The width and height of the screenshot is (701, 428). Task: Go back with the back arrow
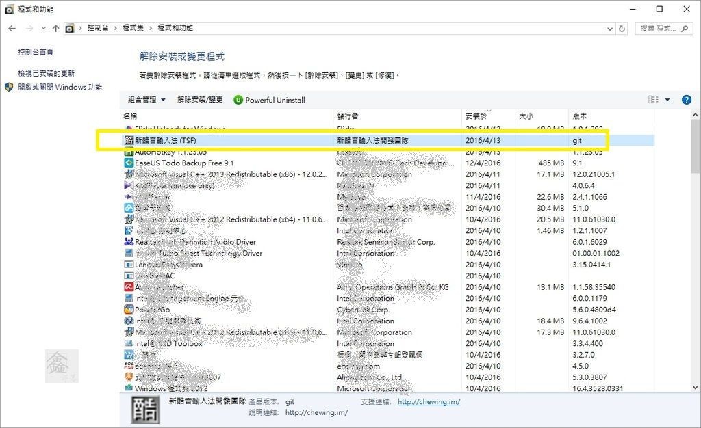[12, 29]
